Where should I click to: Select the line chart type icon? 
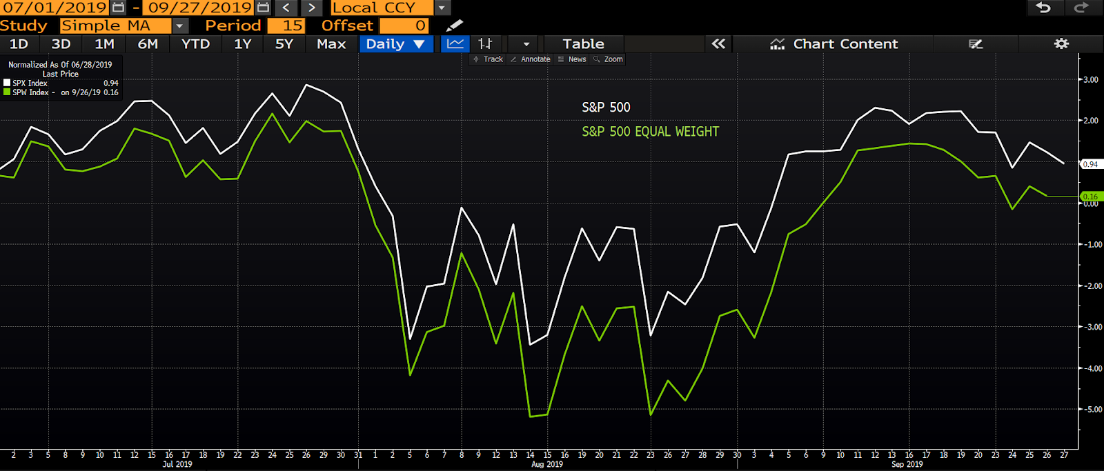point(455,43)
